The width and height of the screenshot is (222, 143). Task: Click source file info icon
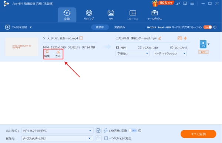pos(81,38)
